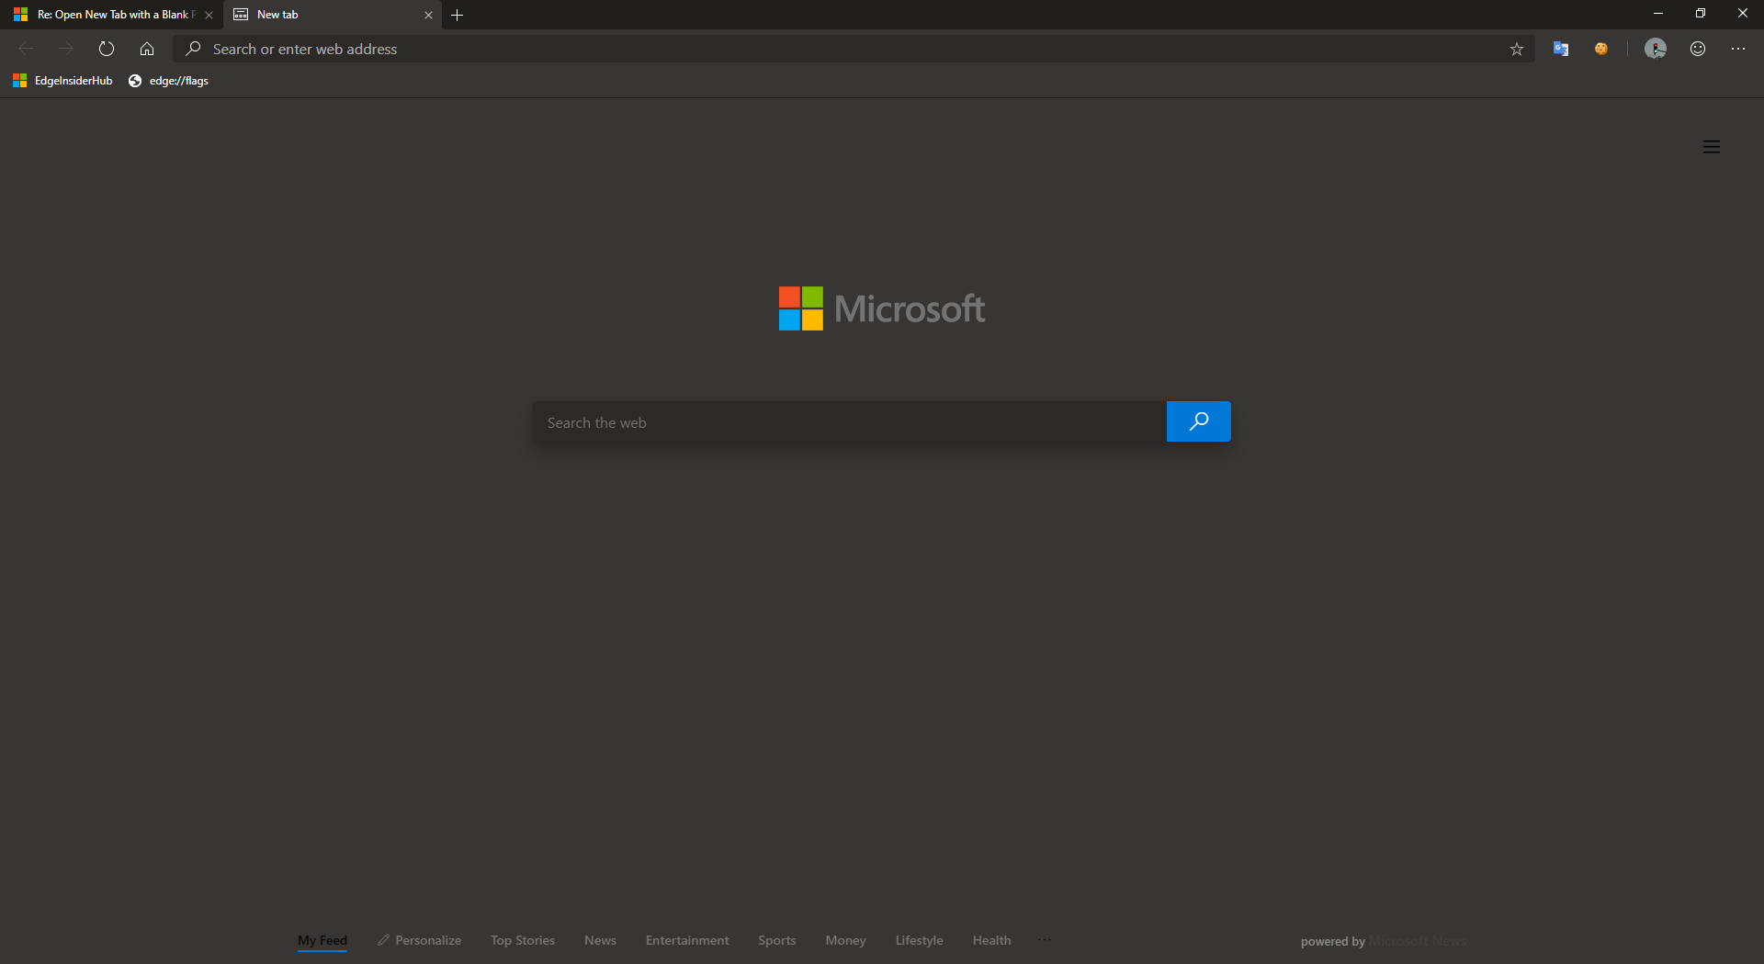Refresh the current page

(x=106, y=49)
